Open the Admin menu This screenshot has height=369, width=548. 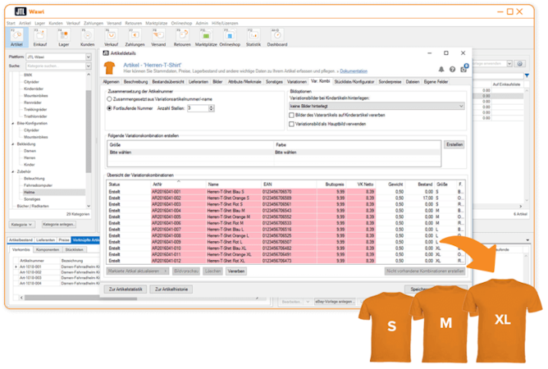pyautogui.click(x=202, y=23)
